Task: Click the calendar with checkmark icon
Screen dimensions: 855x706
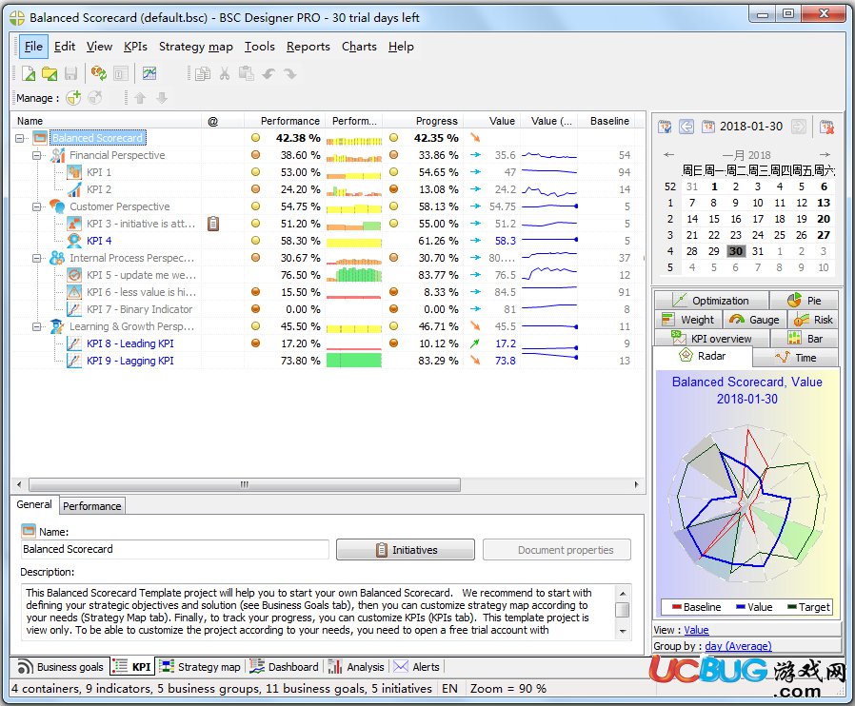Action: click(x=665, y=127)
